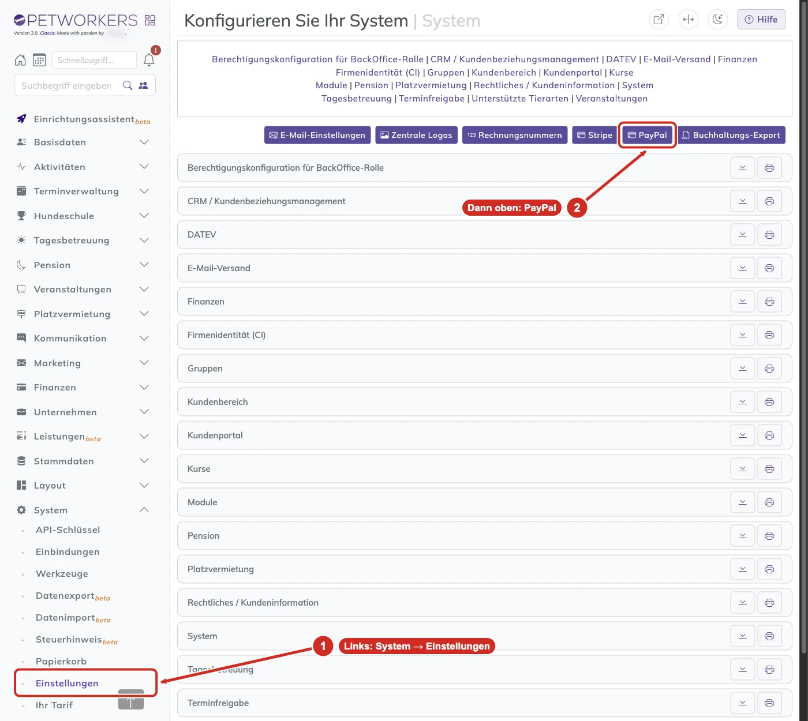Click the Schnellzugriff input field

95,60
